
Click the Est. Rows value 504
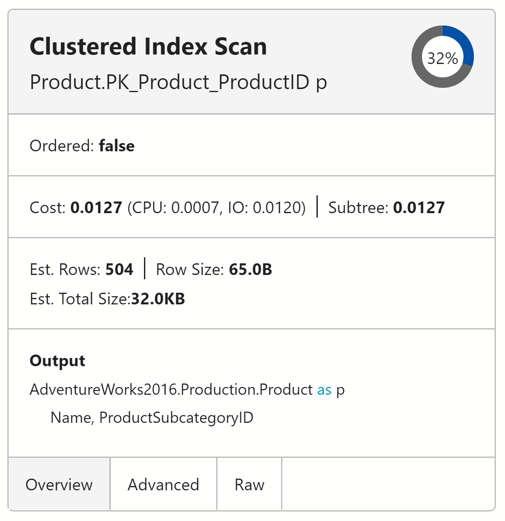(119, 269)
